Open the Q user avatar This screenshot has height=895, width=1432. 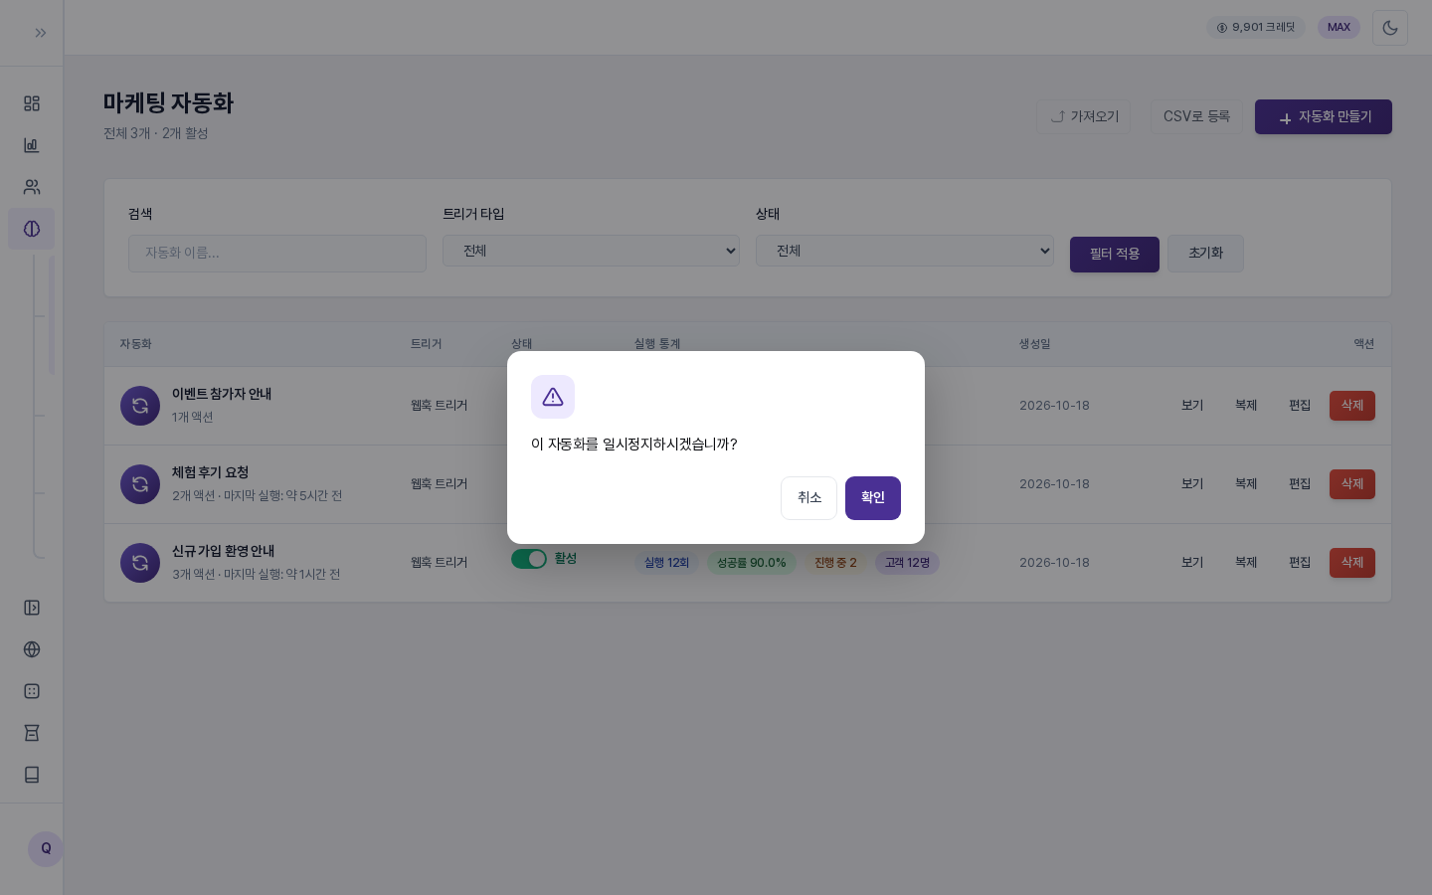pos(46,849)
